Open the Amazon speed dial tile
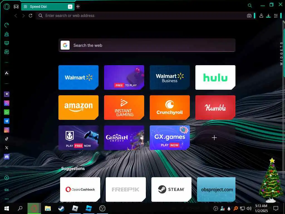This screenshot has height=214, width=285. click(78, 107)
